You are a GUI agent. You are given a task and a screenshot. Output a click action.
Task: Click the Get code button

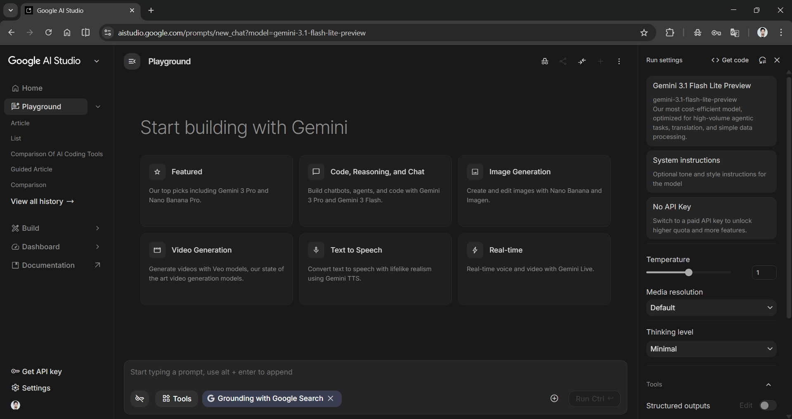(x=730, y=60)
